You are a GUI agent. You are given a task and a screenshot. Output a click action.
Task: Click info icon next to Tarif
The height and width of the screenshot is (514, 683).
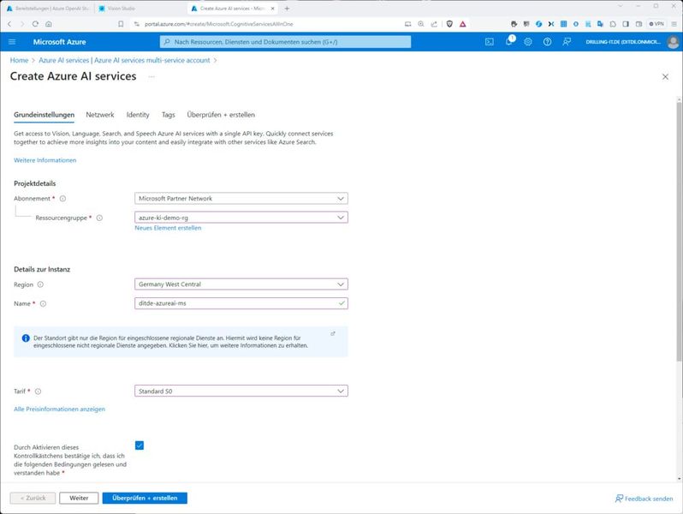click(38, 391)
